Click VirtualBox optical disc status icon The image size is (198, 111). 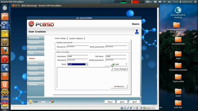(125, 108)
